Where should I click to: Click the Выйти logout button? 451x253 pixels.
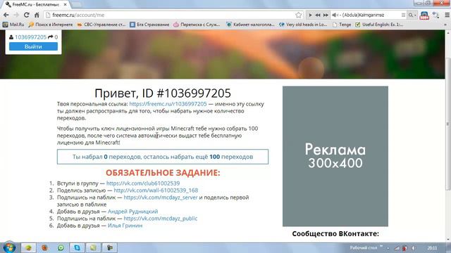point(33,46)
